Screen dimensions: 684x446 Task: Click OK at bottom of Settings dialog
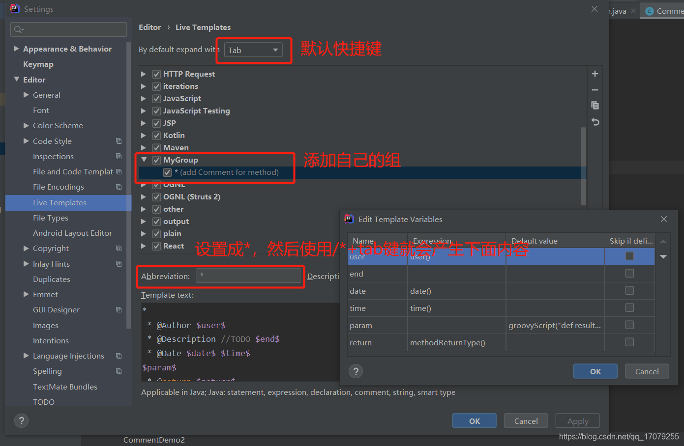point(475,421)
